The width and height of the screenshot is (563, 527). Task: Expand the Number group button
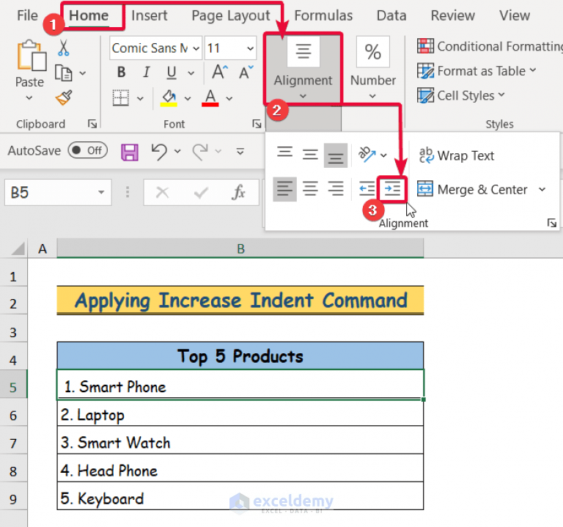[x=373, y=68]
